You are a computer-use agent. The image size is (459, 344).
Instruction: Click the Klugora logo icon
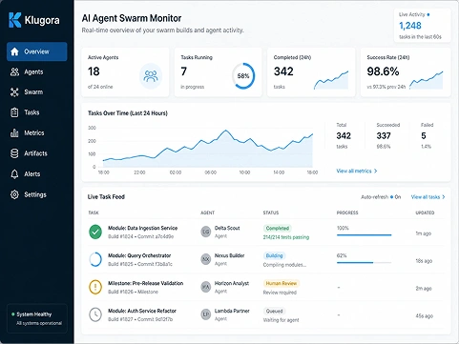[15, 20]
